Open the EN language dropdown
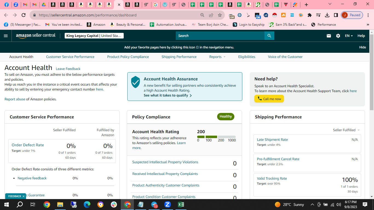 click(x=349, y=36)
